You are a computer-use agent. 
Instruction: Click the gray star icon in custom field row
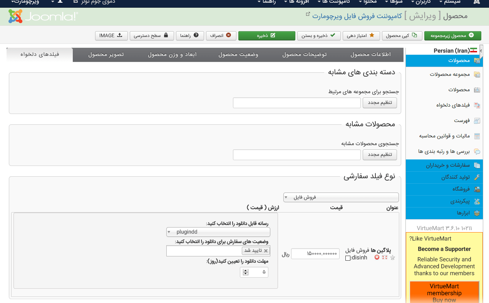(392, 258)
